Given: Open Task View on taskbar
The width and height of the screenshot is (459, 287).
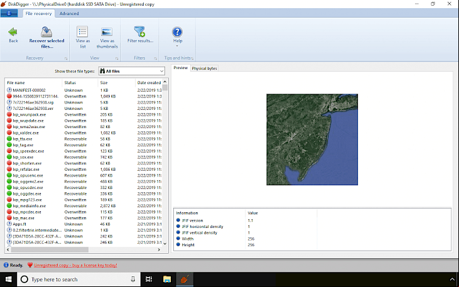Looking at the screenshot, I should [x=149, y=279].
